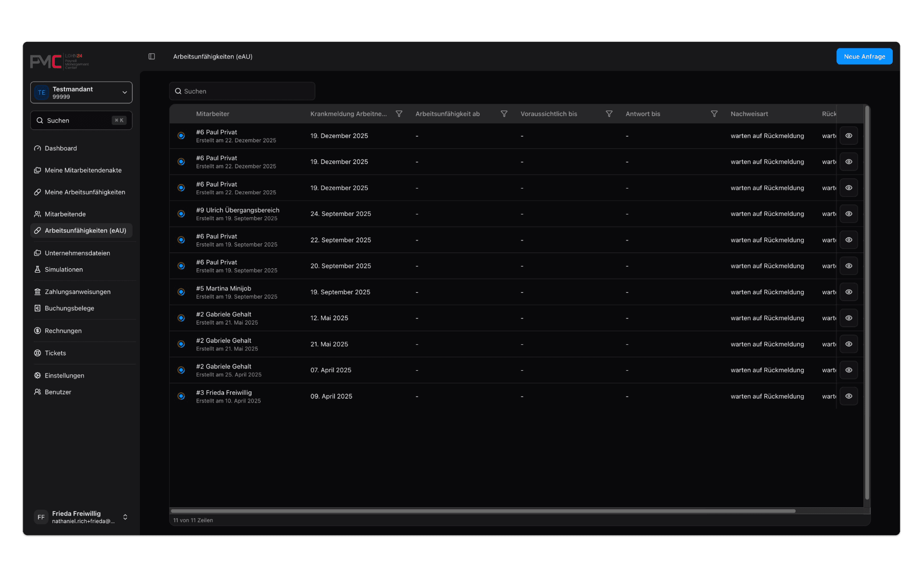Select radio for #9 Ulrich Übergangsbereich row
923x577 pixels.
pos(181,214)
